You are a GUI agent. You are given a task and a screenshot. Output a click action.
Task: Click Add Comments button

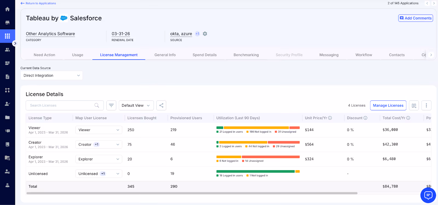416,18
